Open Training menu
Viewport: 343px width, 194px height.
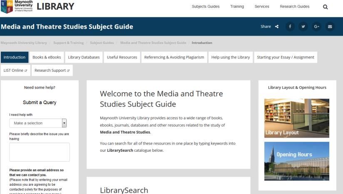point(237,7)
